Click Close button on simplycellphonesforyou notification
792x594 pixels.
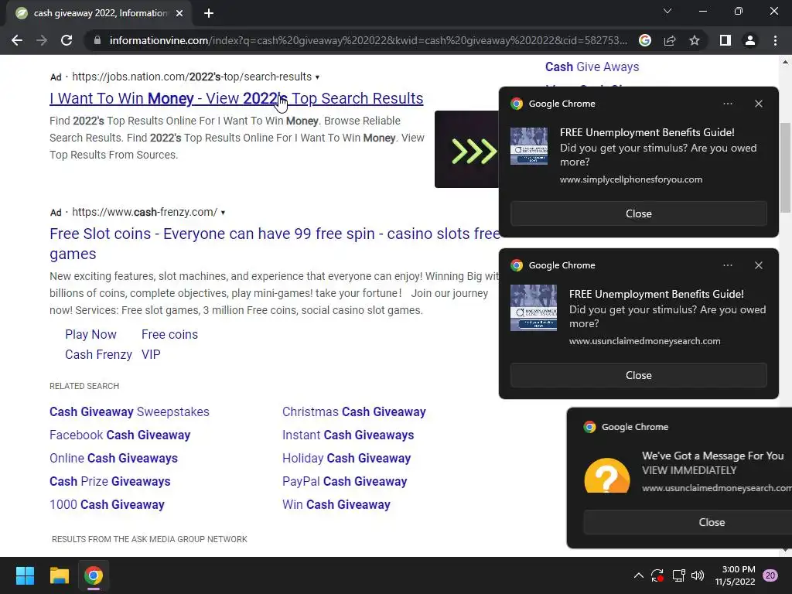[638, 213]
